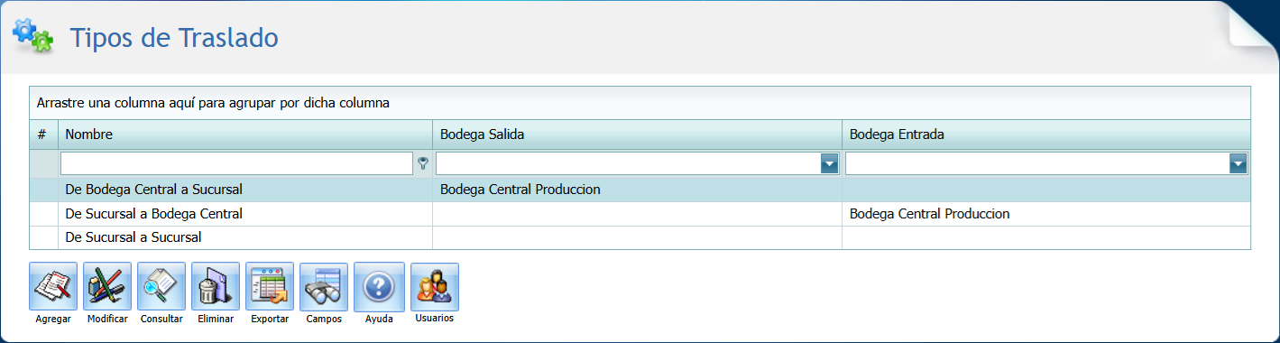Sort by Bodega Salida column header
This screenshot has width=1280, height=343.
point(637,134)
